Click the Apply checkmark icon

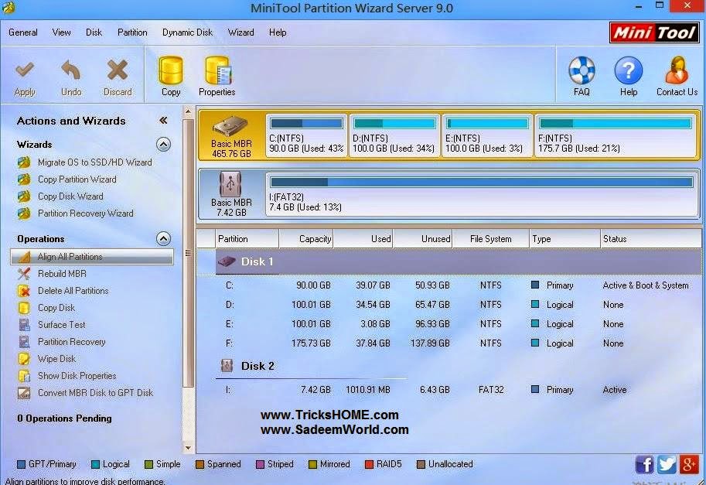pyautogui.click(x=25, y=70)
